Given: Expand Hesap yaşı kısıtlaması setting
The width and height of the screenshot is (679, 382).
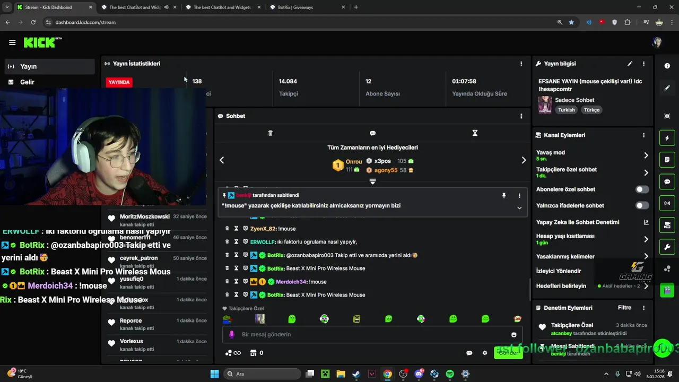Looking at the screenshot, I should coord(646,239).
